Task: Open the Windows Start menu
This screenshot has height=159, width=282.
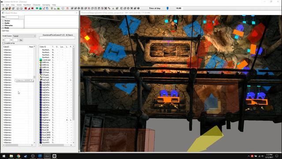Action: pyautogui.click(x=4, y=156)
